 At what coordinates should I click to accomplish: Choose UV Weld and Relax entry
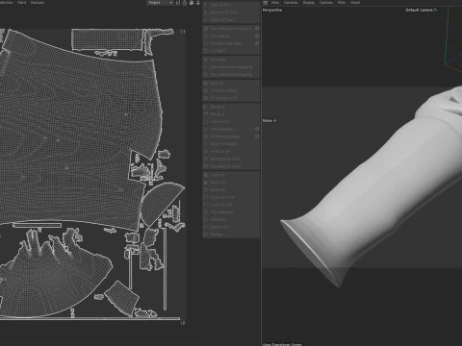click(231, 43)
